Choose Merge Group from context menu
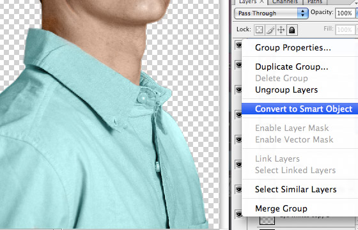The height and width of the screenshot is (230, 358). 300,208
